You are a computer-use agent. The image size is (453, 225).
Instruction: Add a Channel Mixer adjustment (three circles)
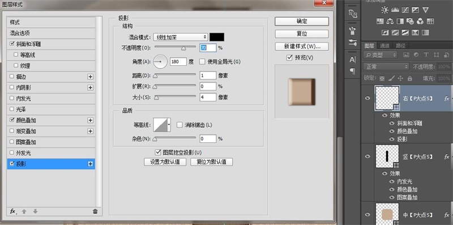pos(420,21)
